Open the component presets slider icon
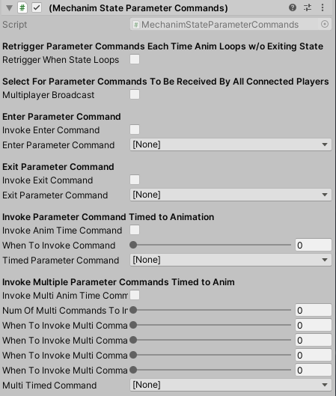Image resolution: width=336 pixels, height=396 pixels. (x=308, y=7)
